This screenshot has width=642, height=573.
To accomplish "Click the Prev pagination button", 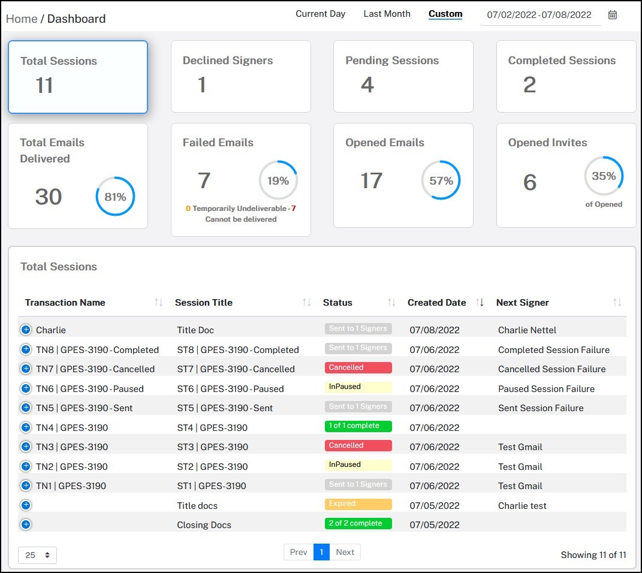I will (298, 552).
